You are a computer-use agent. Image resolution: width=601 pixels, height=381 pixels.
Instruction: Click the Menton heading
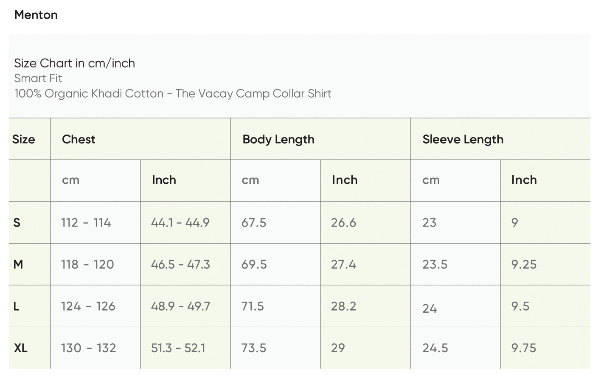pos(36,15)
